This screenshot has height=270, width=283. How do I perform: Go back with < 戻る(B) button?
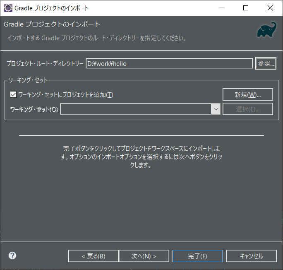point(94,256)
